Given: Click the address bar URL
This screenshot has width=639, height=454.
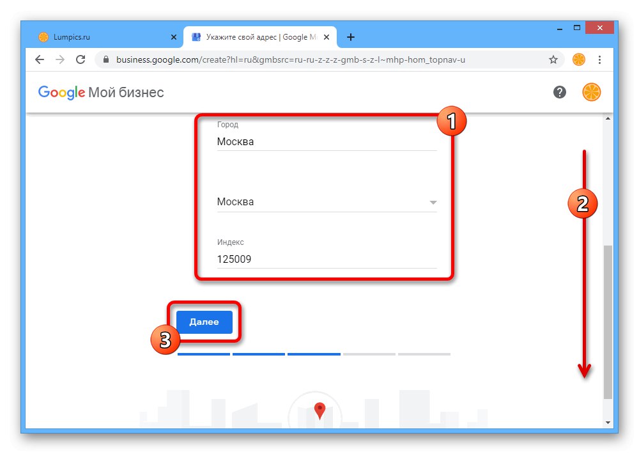Looking at the screenshot, I should pos(291,59).
